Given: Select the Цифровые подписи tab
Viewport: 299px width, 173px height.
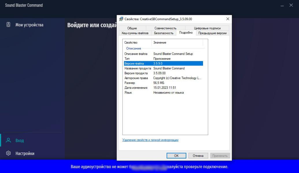Looking at the screenshot, I should pos(207,28).
